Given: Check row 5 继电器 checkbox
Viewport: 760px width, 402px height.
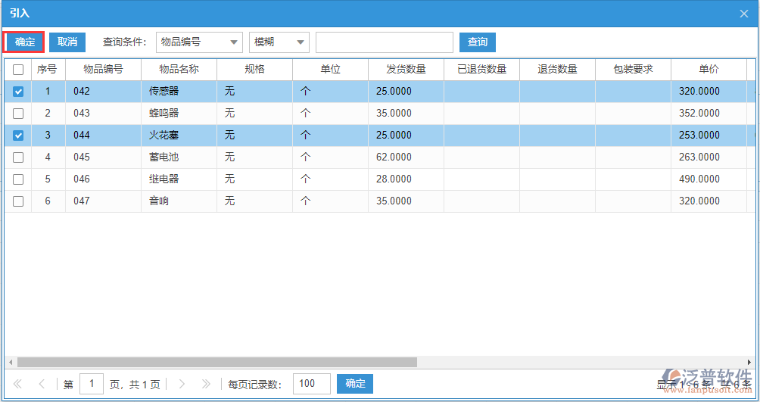Looking at the screenshot, I should (x=18, y=179).
